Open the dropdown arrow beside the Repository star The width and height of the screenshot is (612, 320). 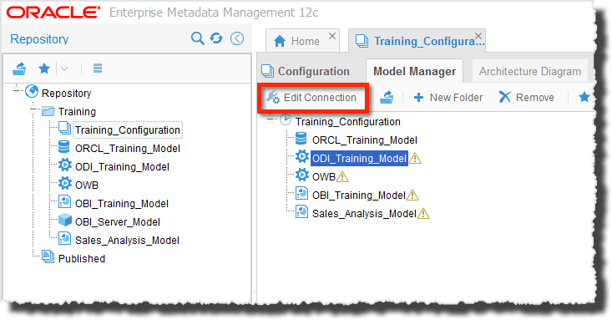(x=64, y=69)
